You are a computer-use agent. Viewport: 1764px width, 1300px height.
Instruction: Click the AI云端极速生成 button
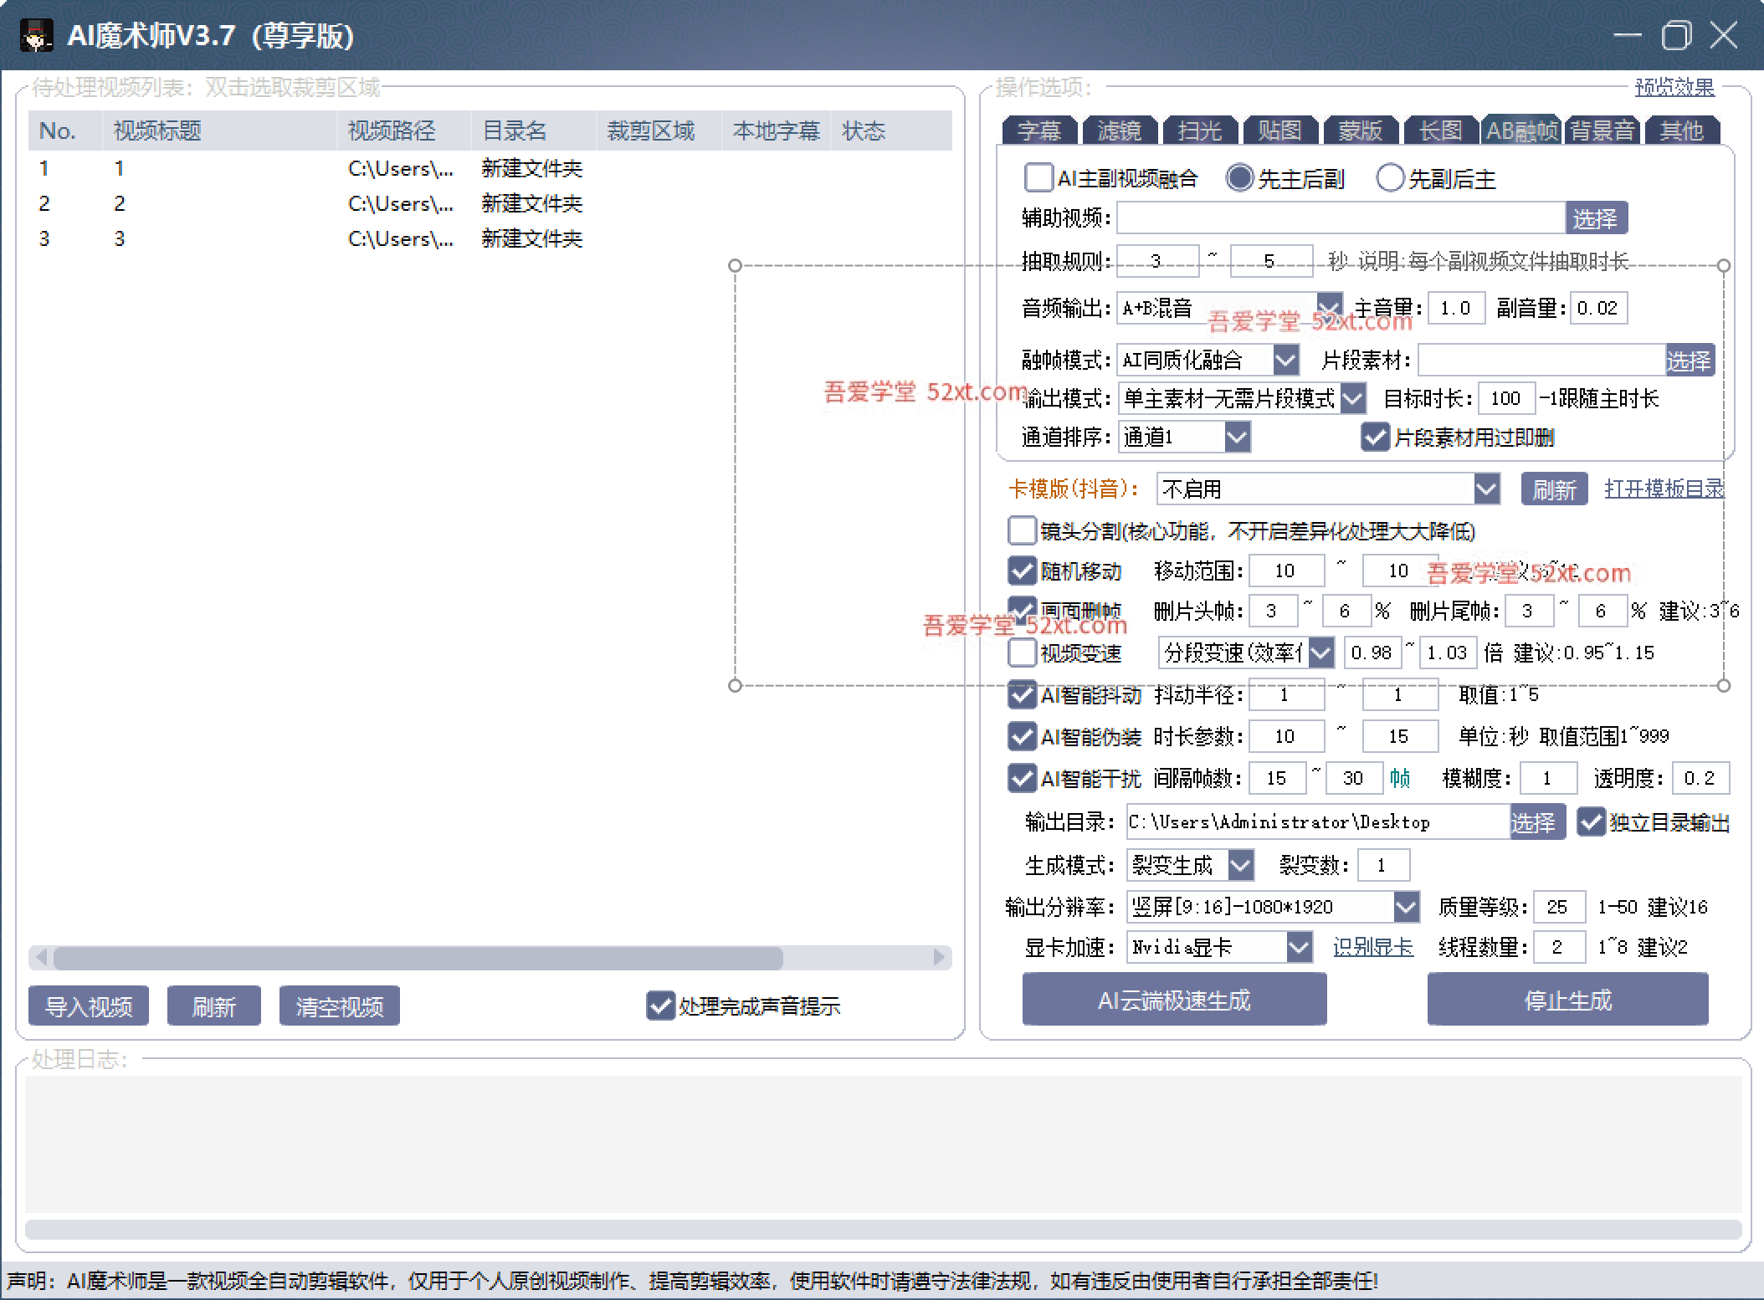[1174, 1000]
